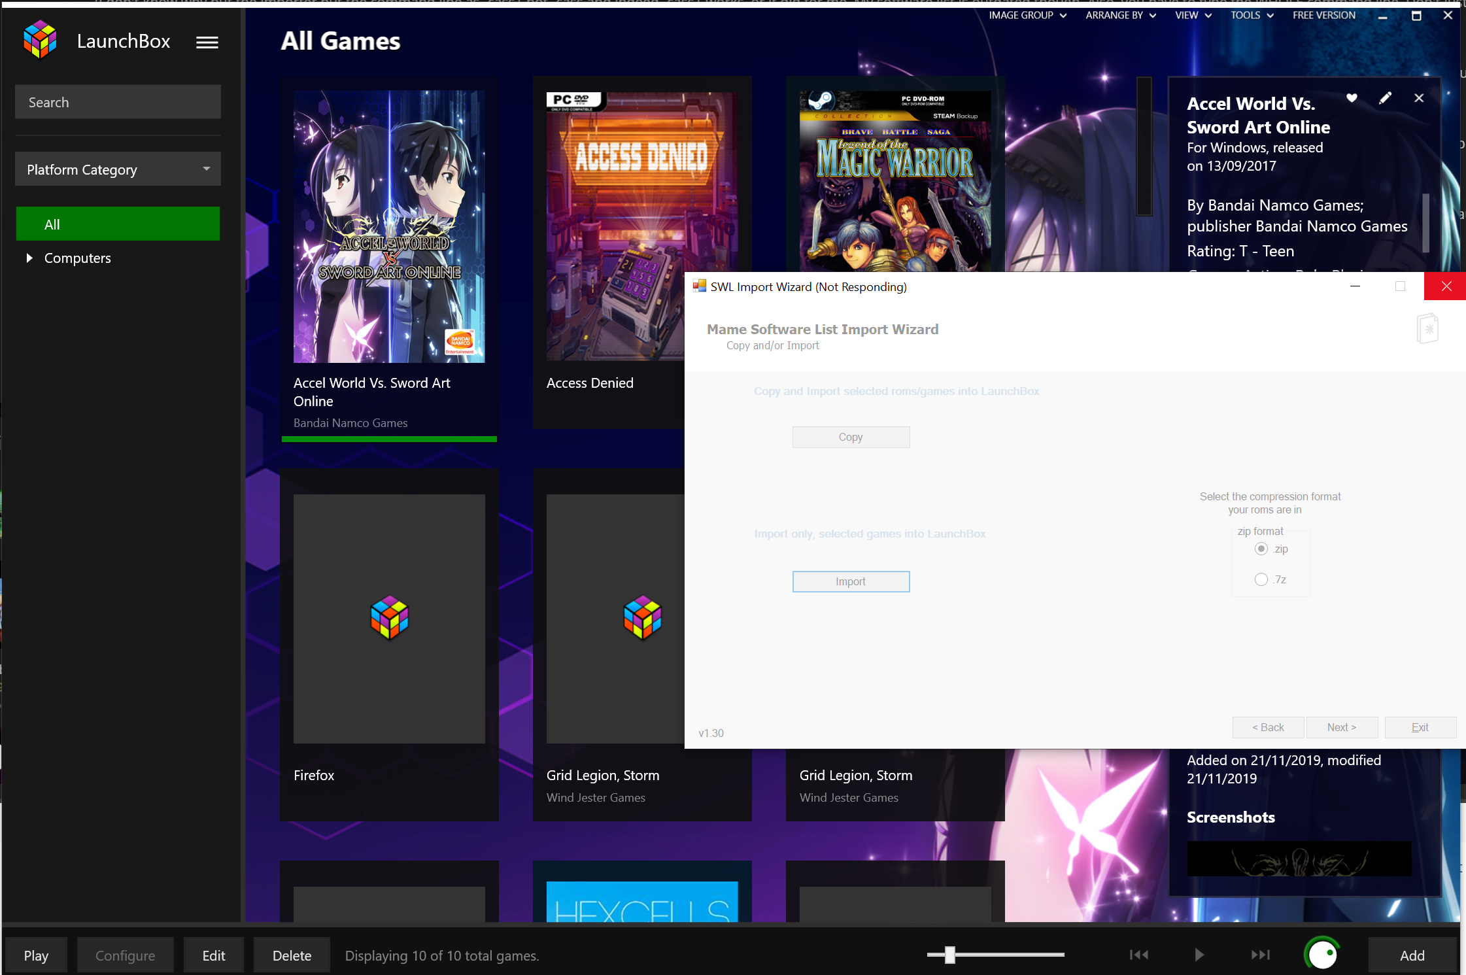Image resolution: width=1466 pixels, height=975 pixels.
Task: Select Firefox placeholder cube thumbnail
Action: pyautogui.click(x=389, y=618)
